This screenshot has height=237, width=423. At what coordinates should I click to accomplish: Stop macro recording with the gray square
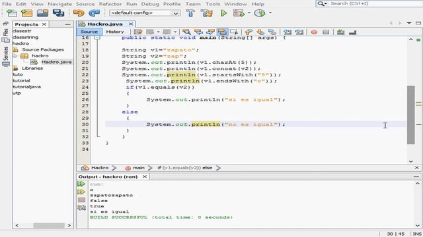point(326,32)
